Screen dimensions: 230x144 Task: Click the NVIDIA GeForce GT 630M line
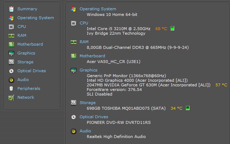tap(149, 85)
